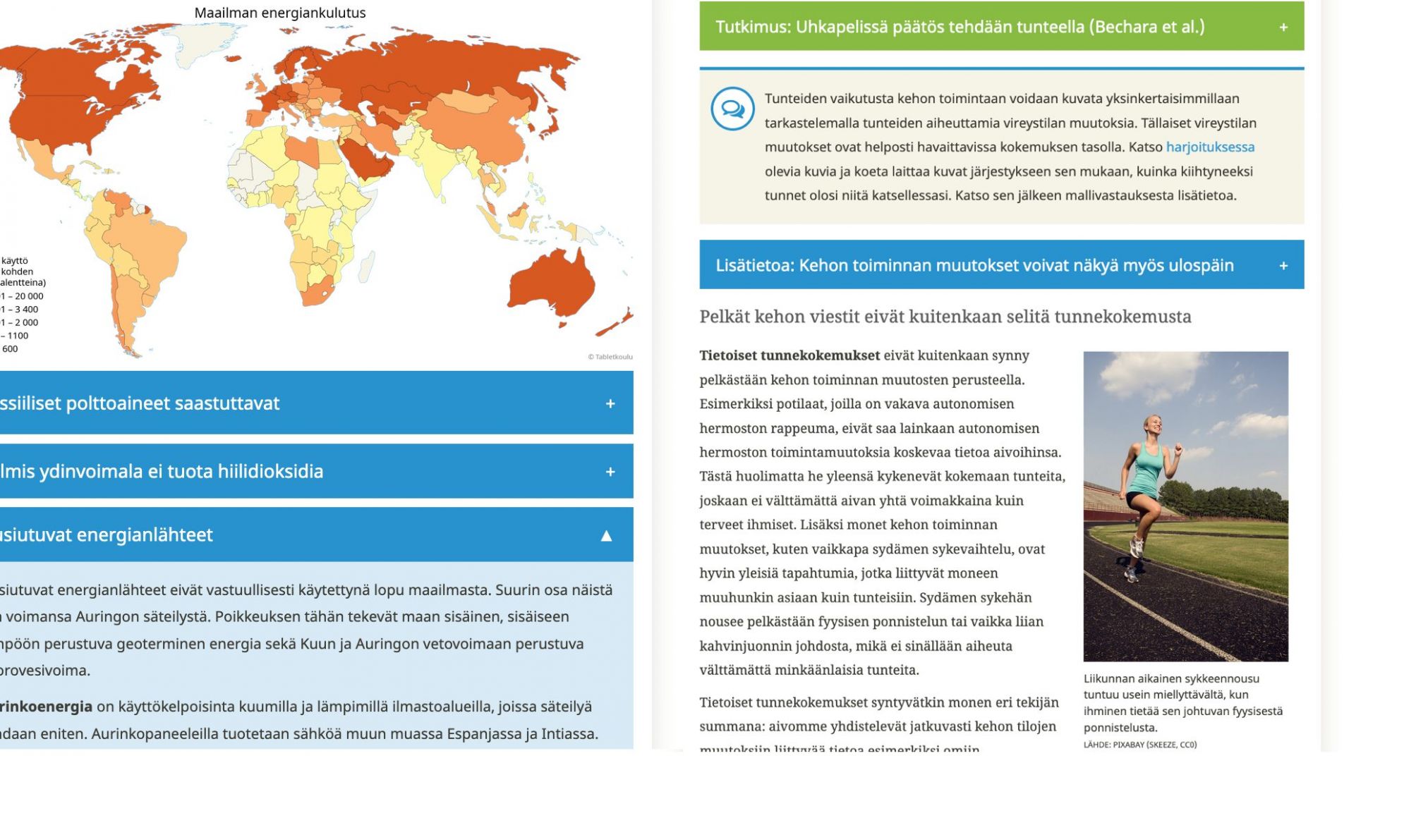Screen dimensions: 1404x818
Task: Expand the Kehon toiminnan muutokset section header
Action: pyautogui.click(x=974, y=265)
